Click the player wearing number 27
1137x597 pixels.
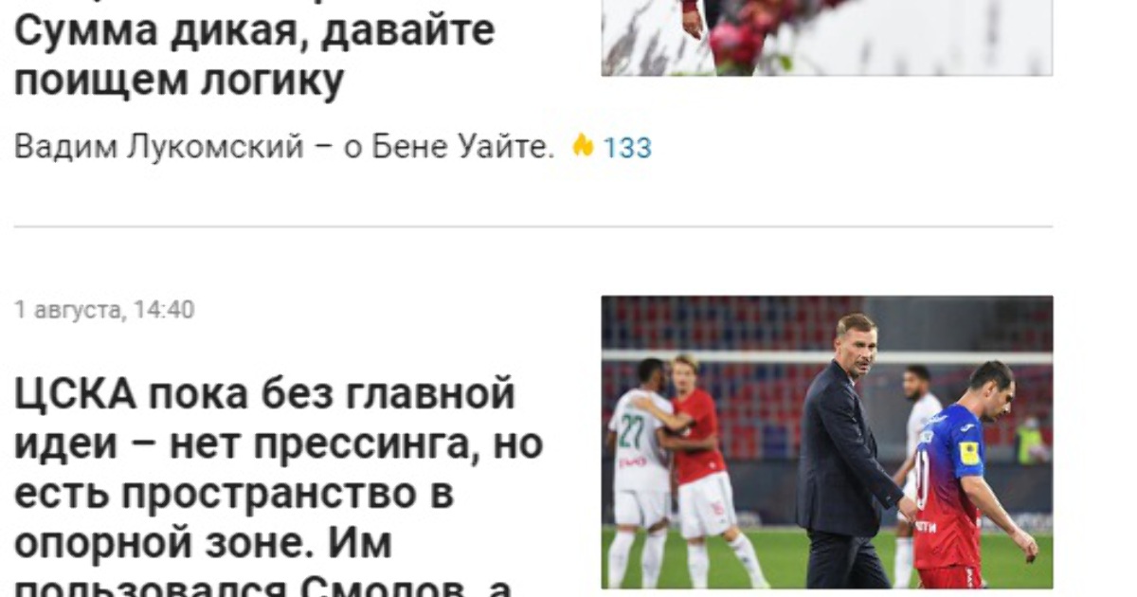click(x=640, y=472)
